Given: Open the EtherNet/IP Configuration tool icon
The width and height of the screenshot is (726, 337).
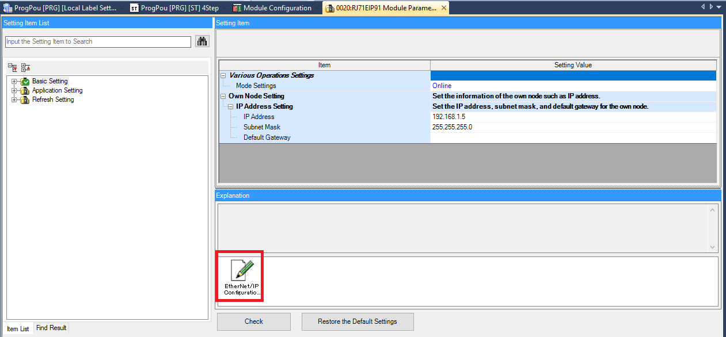Looking at the screenshot, I should 239,276.
